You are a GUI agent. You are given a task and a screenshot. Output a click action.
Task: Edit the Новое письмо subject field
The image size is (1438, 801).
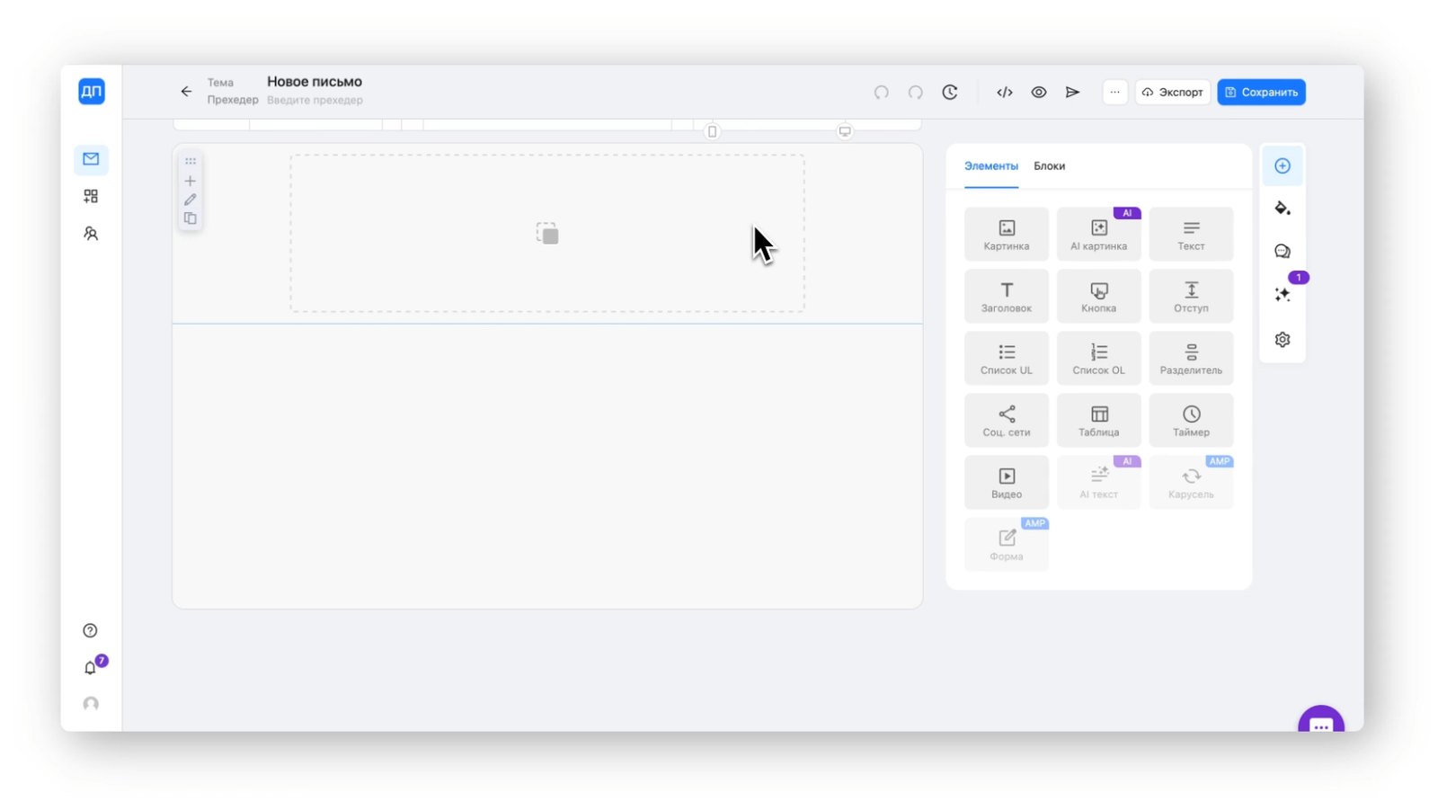[315, 82]
